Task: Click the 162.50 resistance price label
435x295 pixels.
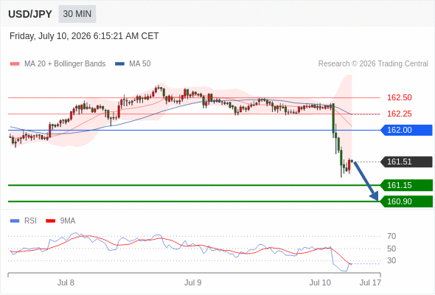Action: coord(399,97)
